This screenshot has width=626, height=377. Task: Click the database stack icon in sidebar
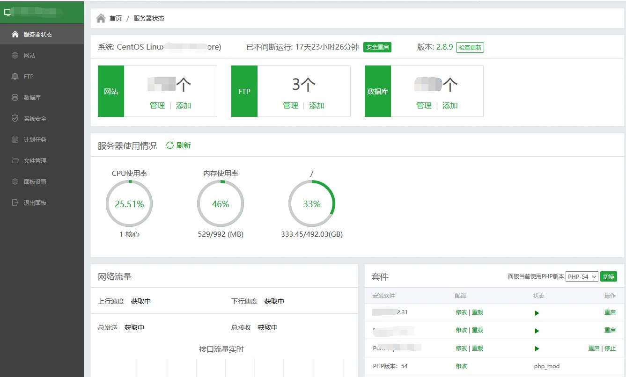tap(15, 97)
